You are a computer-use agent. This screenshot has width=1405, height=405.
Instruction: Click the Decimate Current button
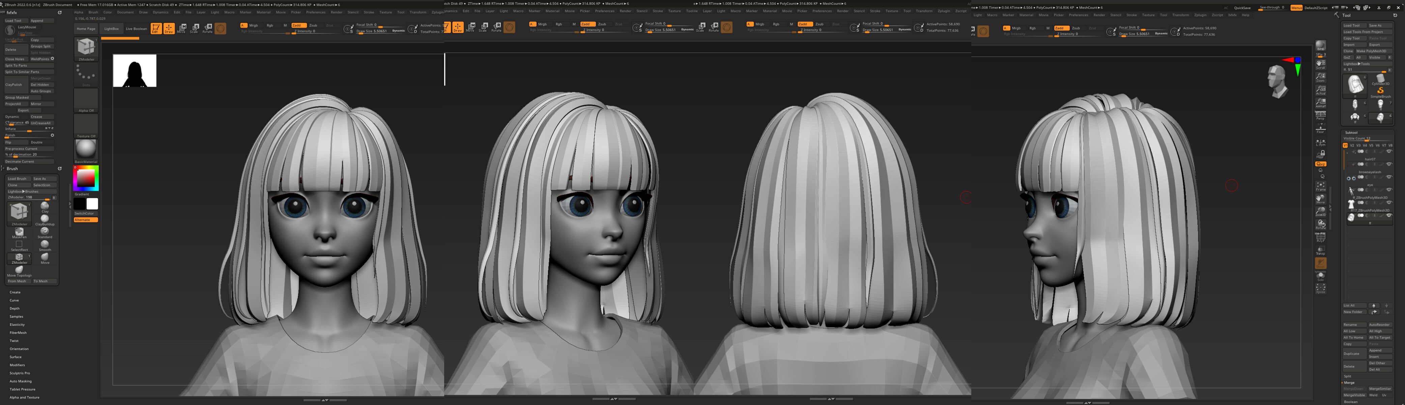pos(29,161)
